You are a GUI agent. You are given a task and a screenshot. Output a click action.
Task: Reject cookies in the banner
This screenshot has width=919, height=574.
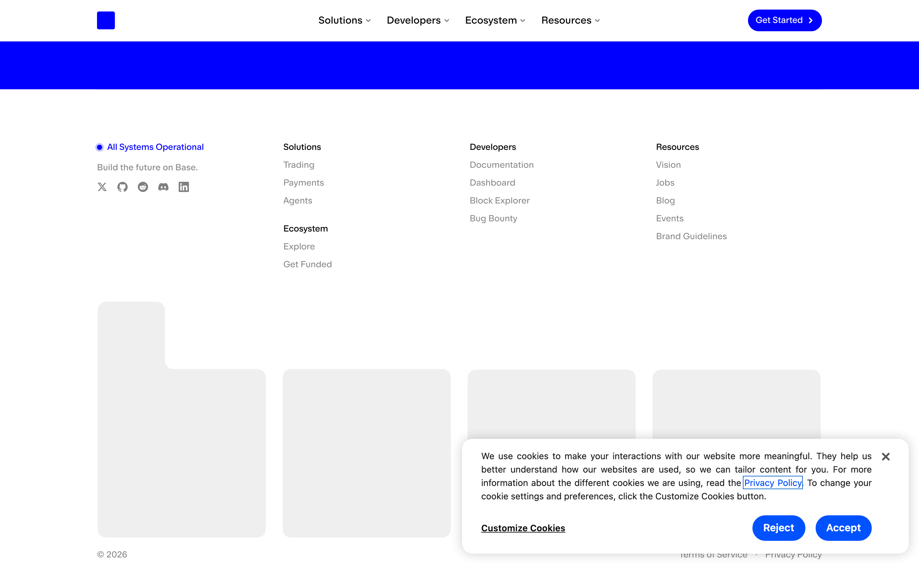[x=779, y=528]
